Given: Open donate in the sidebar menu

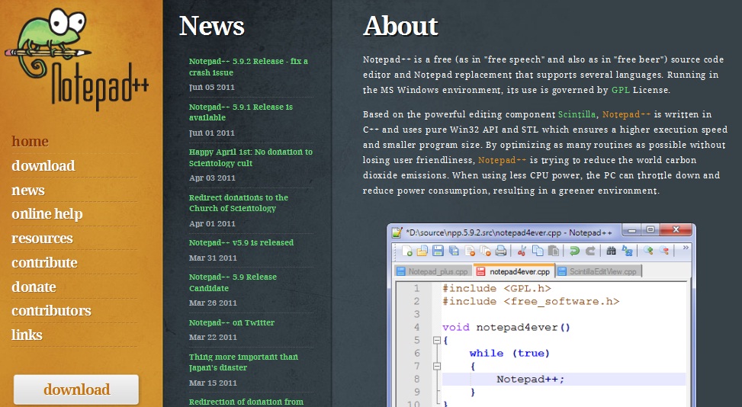Looking at the screenshot, I should pyautogui.click(x=34, y=287).
